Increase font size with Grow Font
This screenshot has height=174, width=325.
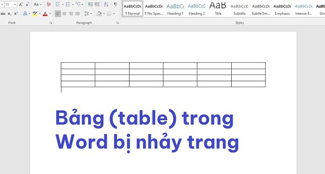[x=21, y=4]
